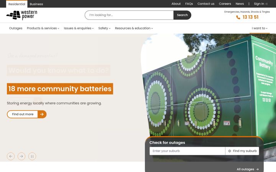The height and width of the screenshot is (172, 276).
Task: Switch to the Residential tab
Action: 17,4
